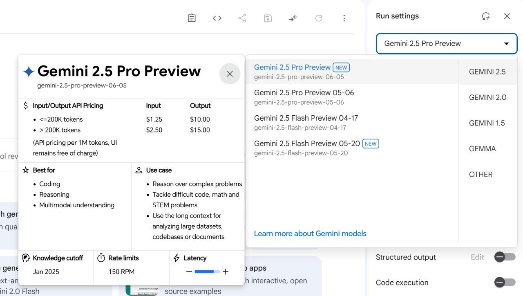Click the Get code icon
This screenshot has height=296, width=523.
(x=217, y=18)
